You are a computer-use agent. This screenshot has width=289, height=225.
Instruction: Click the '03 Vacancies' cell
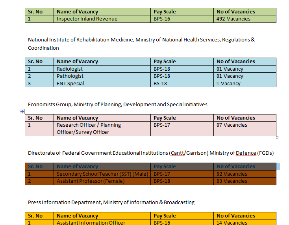245,181
